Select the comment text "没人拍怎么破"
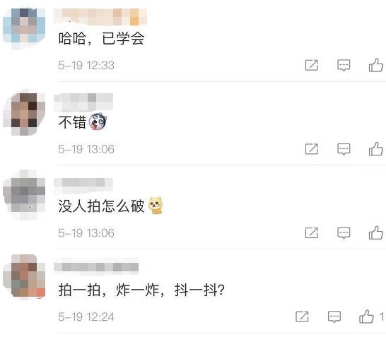Screen dimensions: 386x337 [x=101, y=206]
